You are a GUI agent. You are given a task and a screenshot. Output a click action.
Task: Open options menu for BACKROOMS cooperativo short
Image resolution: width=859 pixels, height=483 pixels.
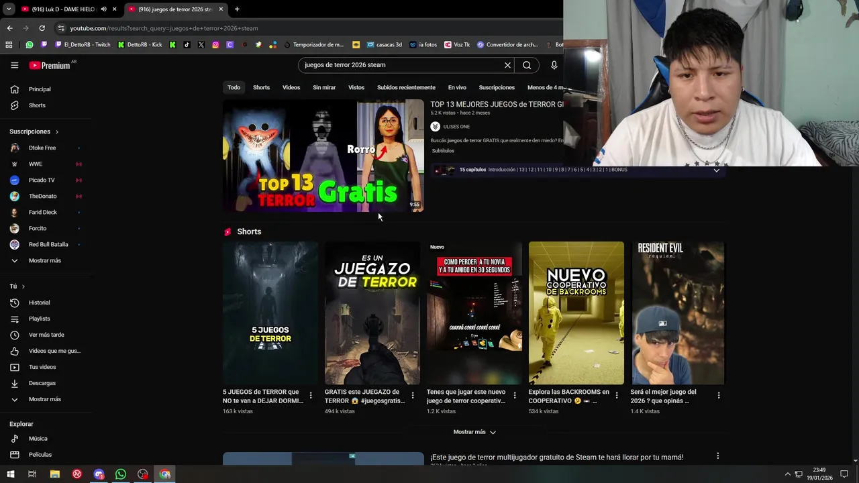(617, 395)
